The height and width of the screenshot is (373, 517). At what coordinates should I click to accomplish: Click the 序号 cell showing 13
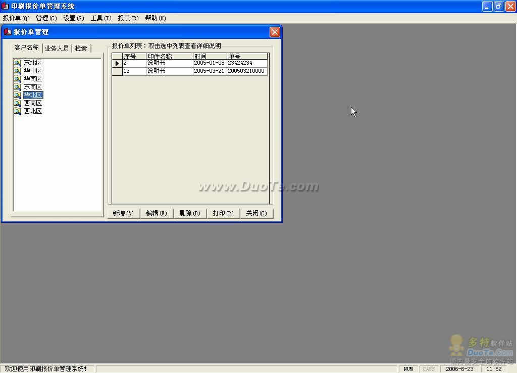134,71
